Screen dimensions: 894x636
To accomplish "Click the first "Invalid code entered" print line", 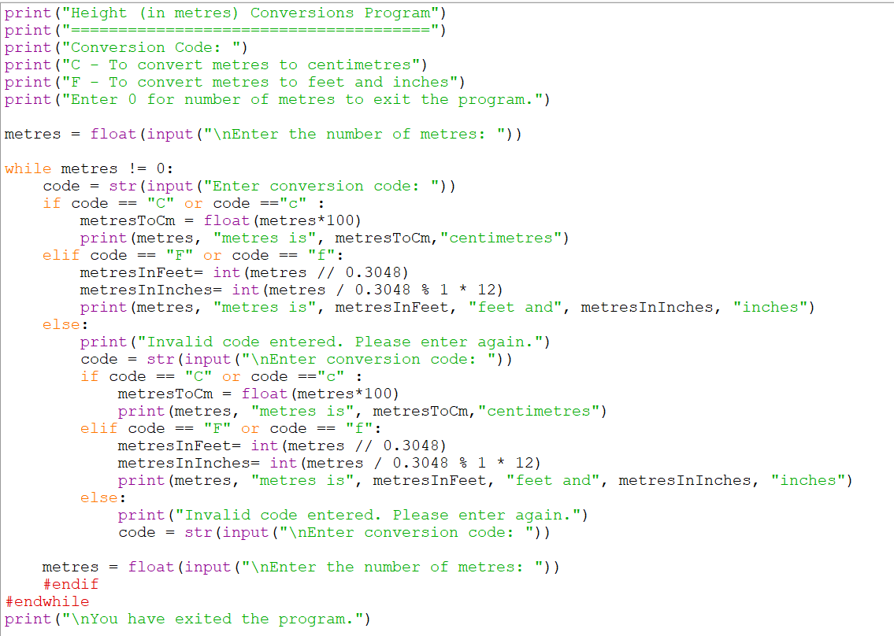I will pyautogui.click(x=315, y=342).
